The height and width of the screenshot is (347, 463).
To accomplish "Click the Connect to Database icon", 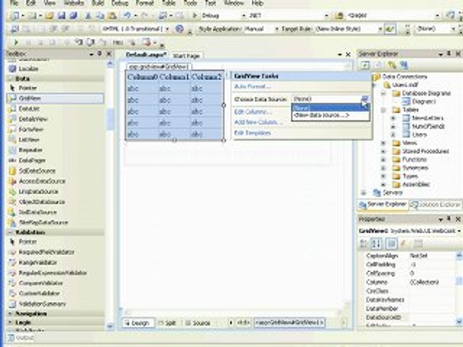I will (392, 65).
